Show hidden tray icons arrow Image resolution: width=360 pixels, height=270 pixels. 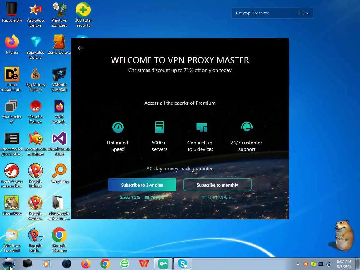pyautogui.click(x=298, y=264)
